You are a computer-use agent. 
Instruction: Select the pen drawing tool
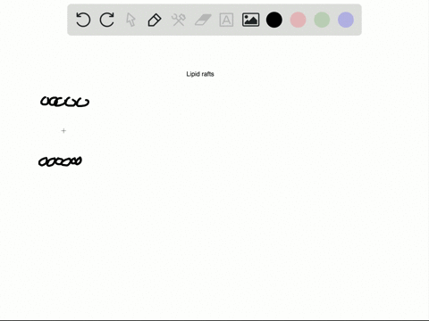(x=155, y=20)
